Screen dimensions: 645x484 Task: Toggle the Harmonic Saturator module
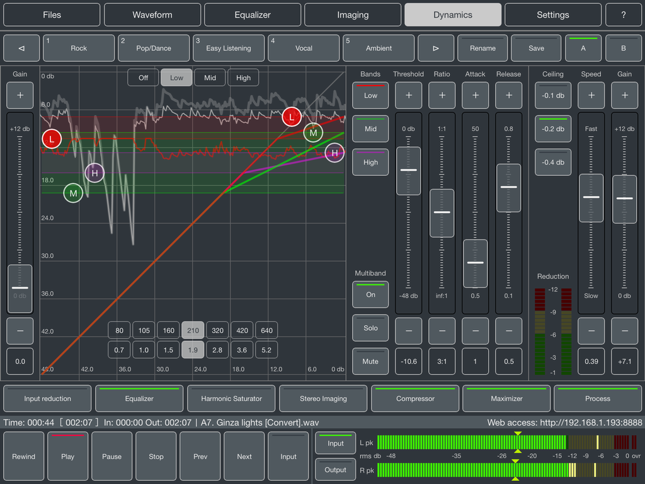coord(231,398)
